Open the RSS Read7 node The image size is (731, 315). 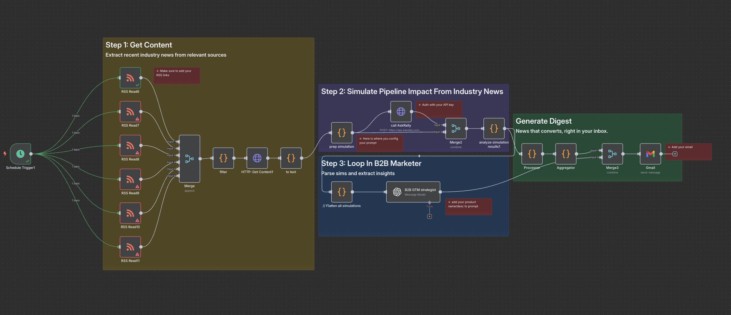130,112
